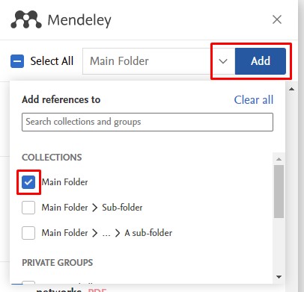This screenshot has width=304, height=292.
Task: Collapse the folder dropdown chevron arrow
Action: point(223,61)
